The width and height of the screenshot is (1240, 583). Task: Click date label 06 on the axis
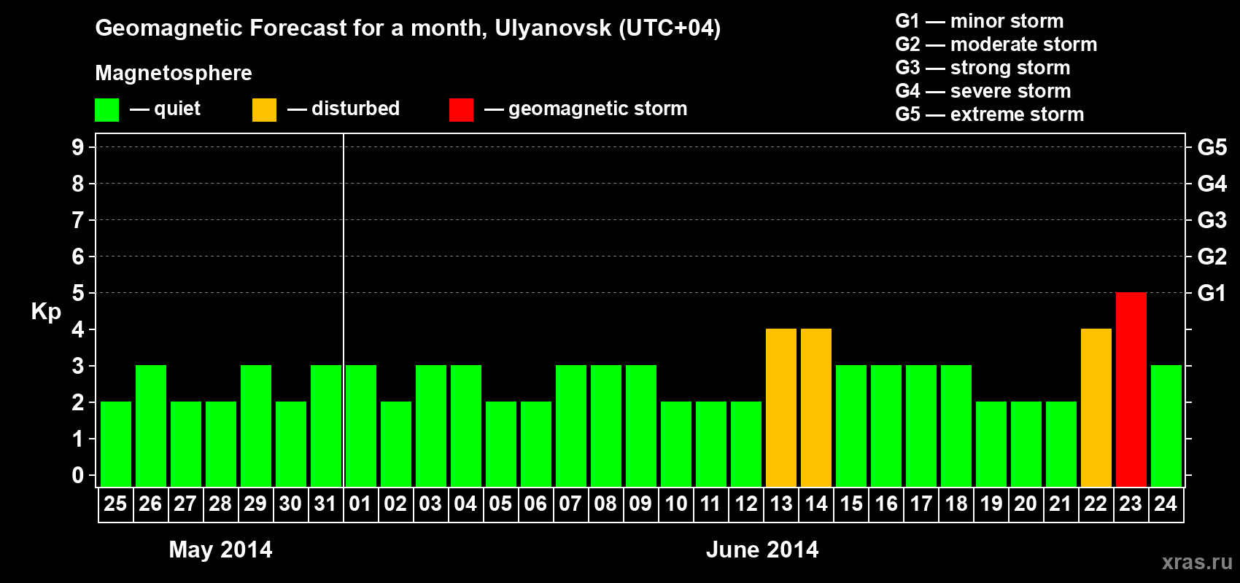coord(535,504)
